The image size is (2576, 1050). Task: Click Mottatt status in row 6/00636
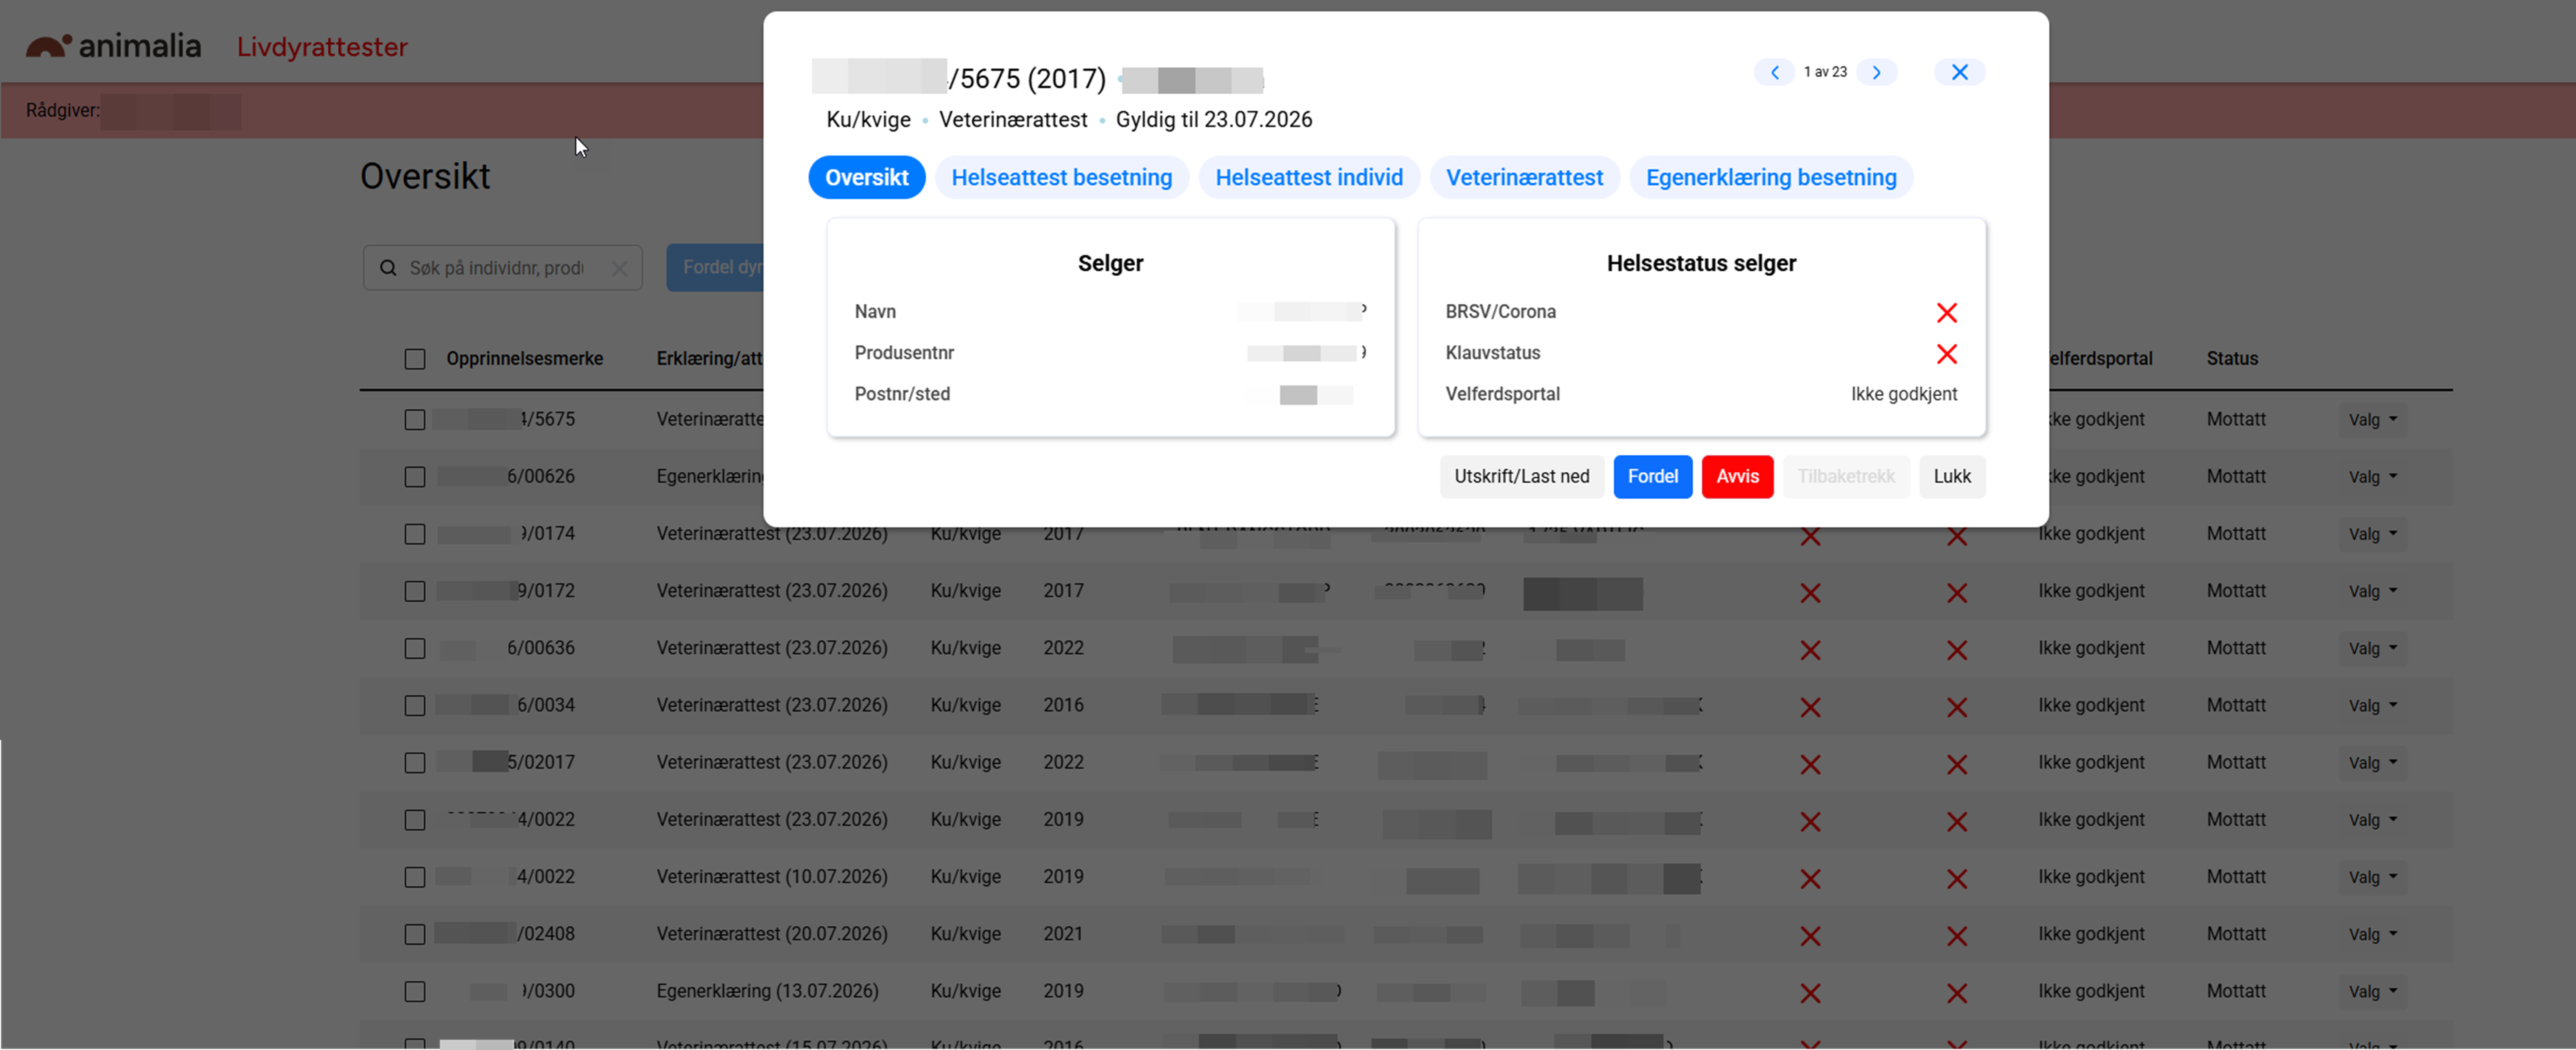[2236, 648]
